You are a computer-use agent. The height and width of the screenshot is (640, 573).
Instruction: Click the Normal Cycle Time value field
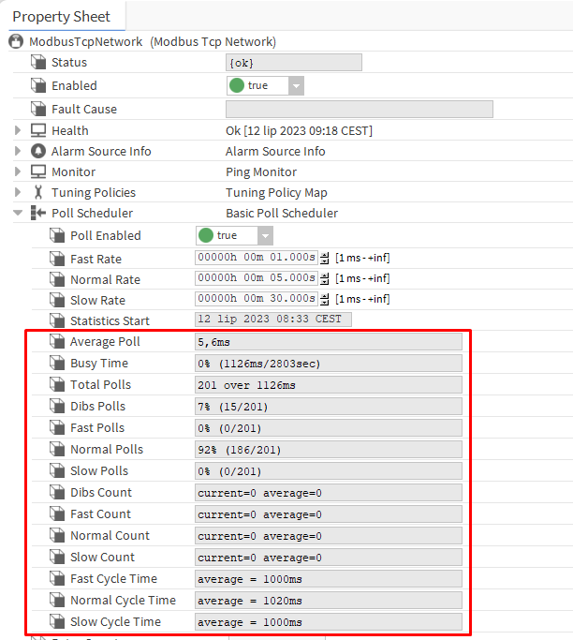point(328,600)
